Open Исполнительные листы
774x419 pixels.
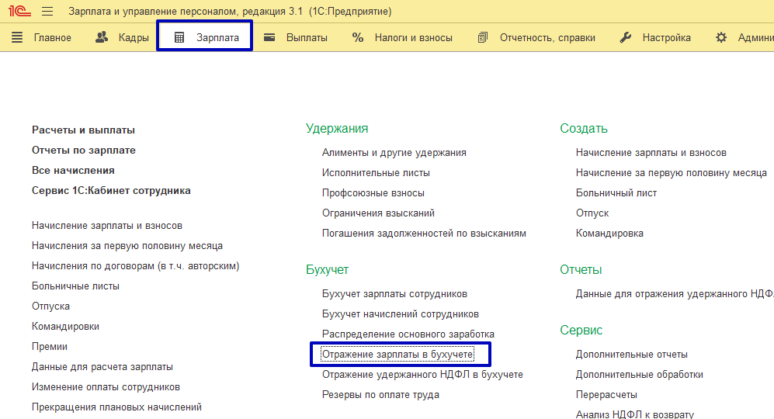point(377,173)
